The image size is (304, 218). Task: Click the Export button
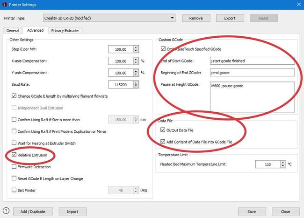(229, 18)
